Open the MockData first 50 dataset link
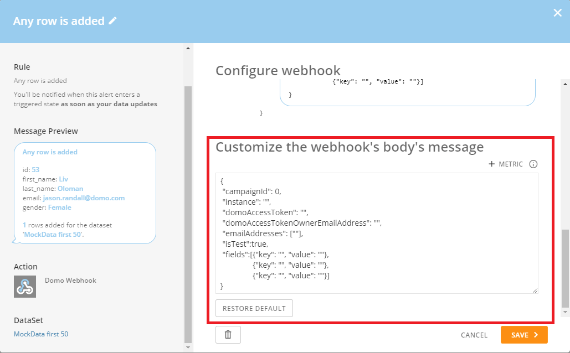The height and width of the screenshot is (353, 570). [x=41, y=334]
